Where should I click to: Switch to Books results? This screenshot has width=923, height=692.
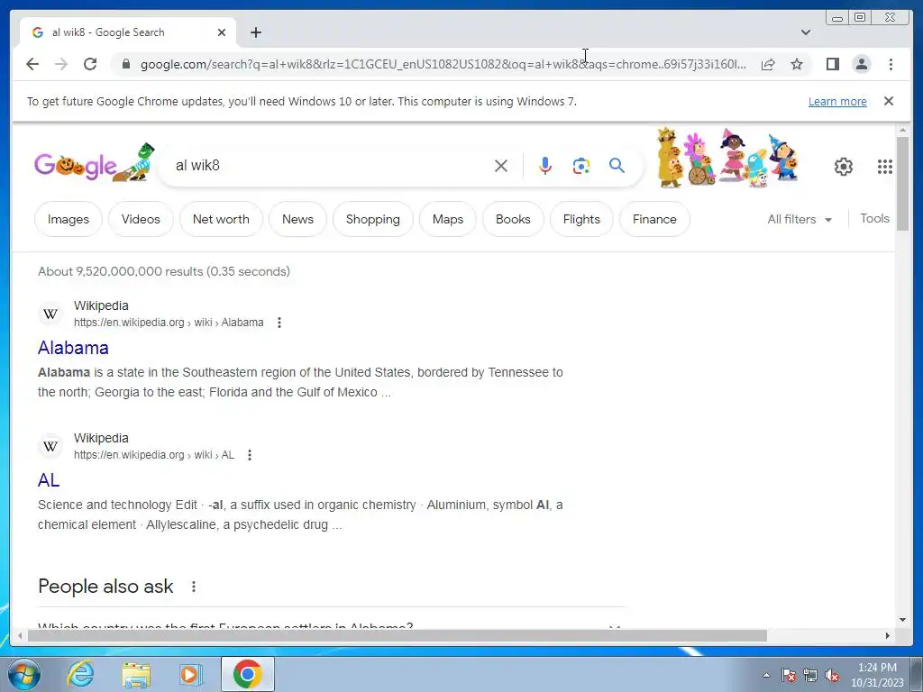coord(513,219)
